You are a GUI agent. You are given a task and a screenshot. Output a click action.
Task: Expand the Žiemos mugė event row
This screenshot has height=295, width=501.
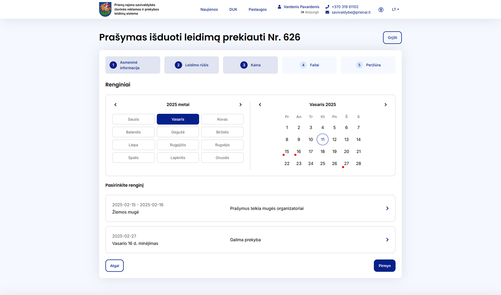(250, 208)
